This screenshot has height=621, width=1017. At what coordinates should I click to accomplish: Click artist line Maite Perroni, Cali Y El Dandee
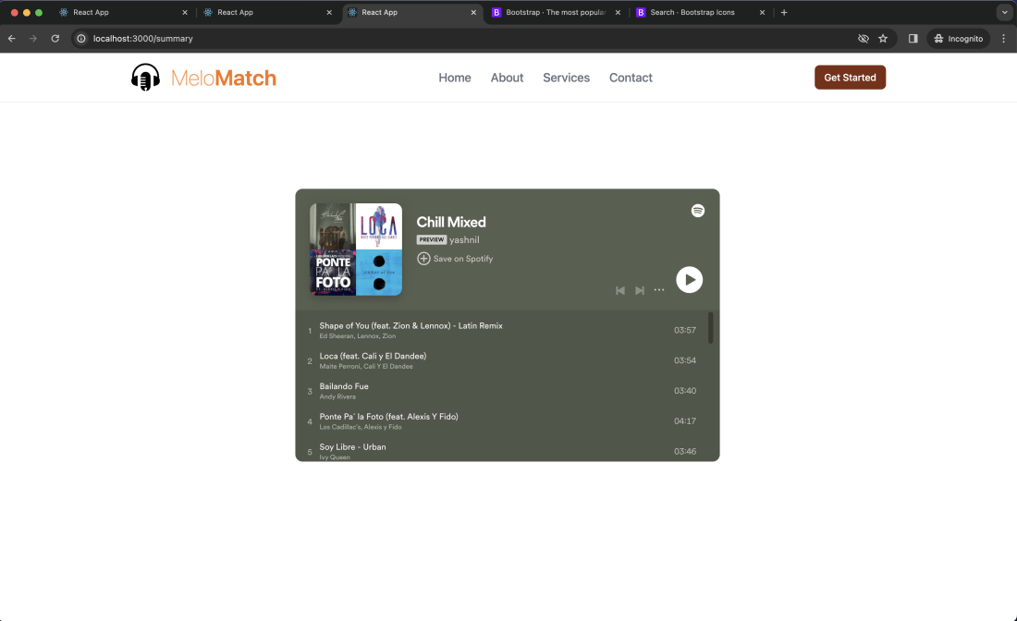coord(366,366)
